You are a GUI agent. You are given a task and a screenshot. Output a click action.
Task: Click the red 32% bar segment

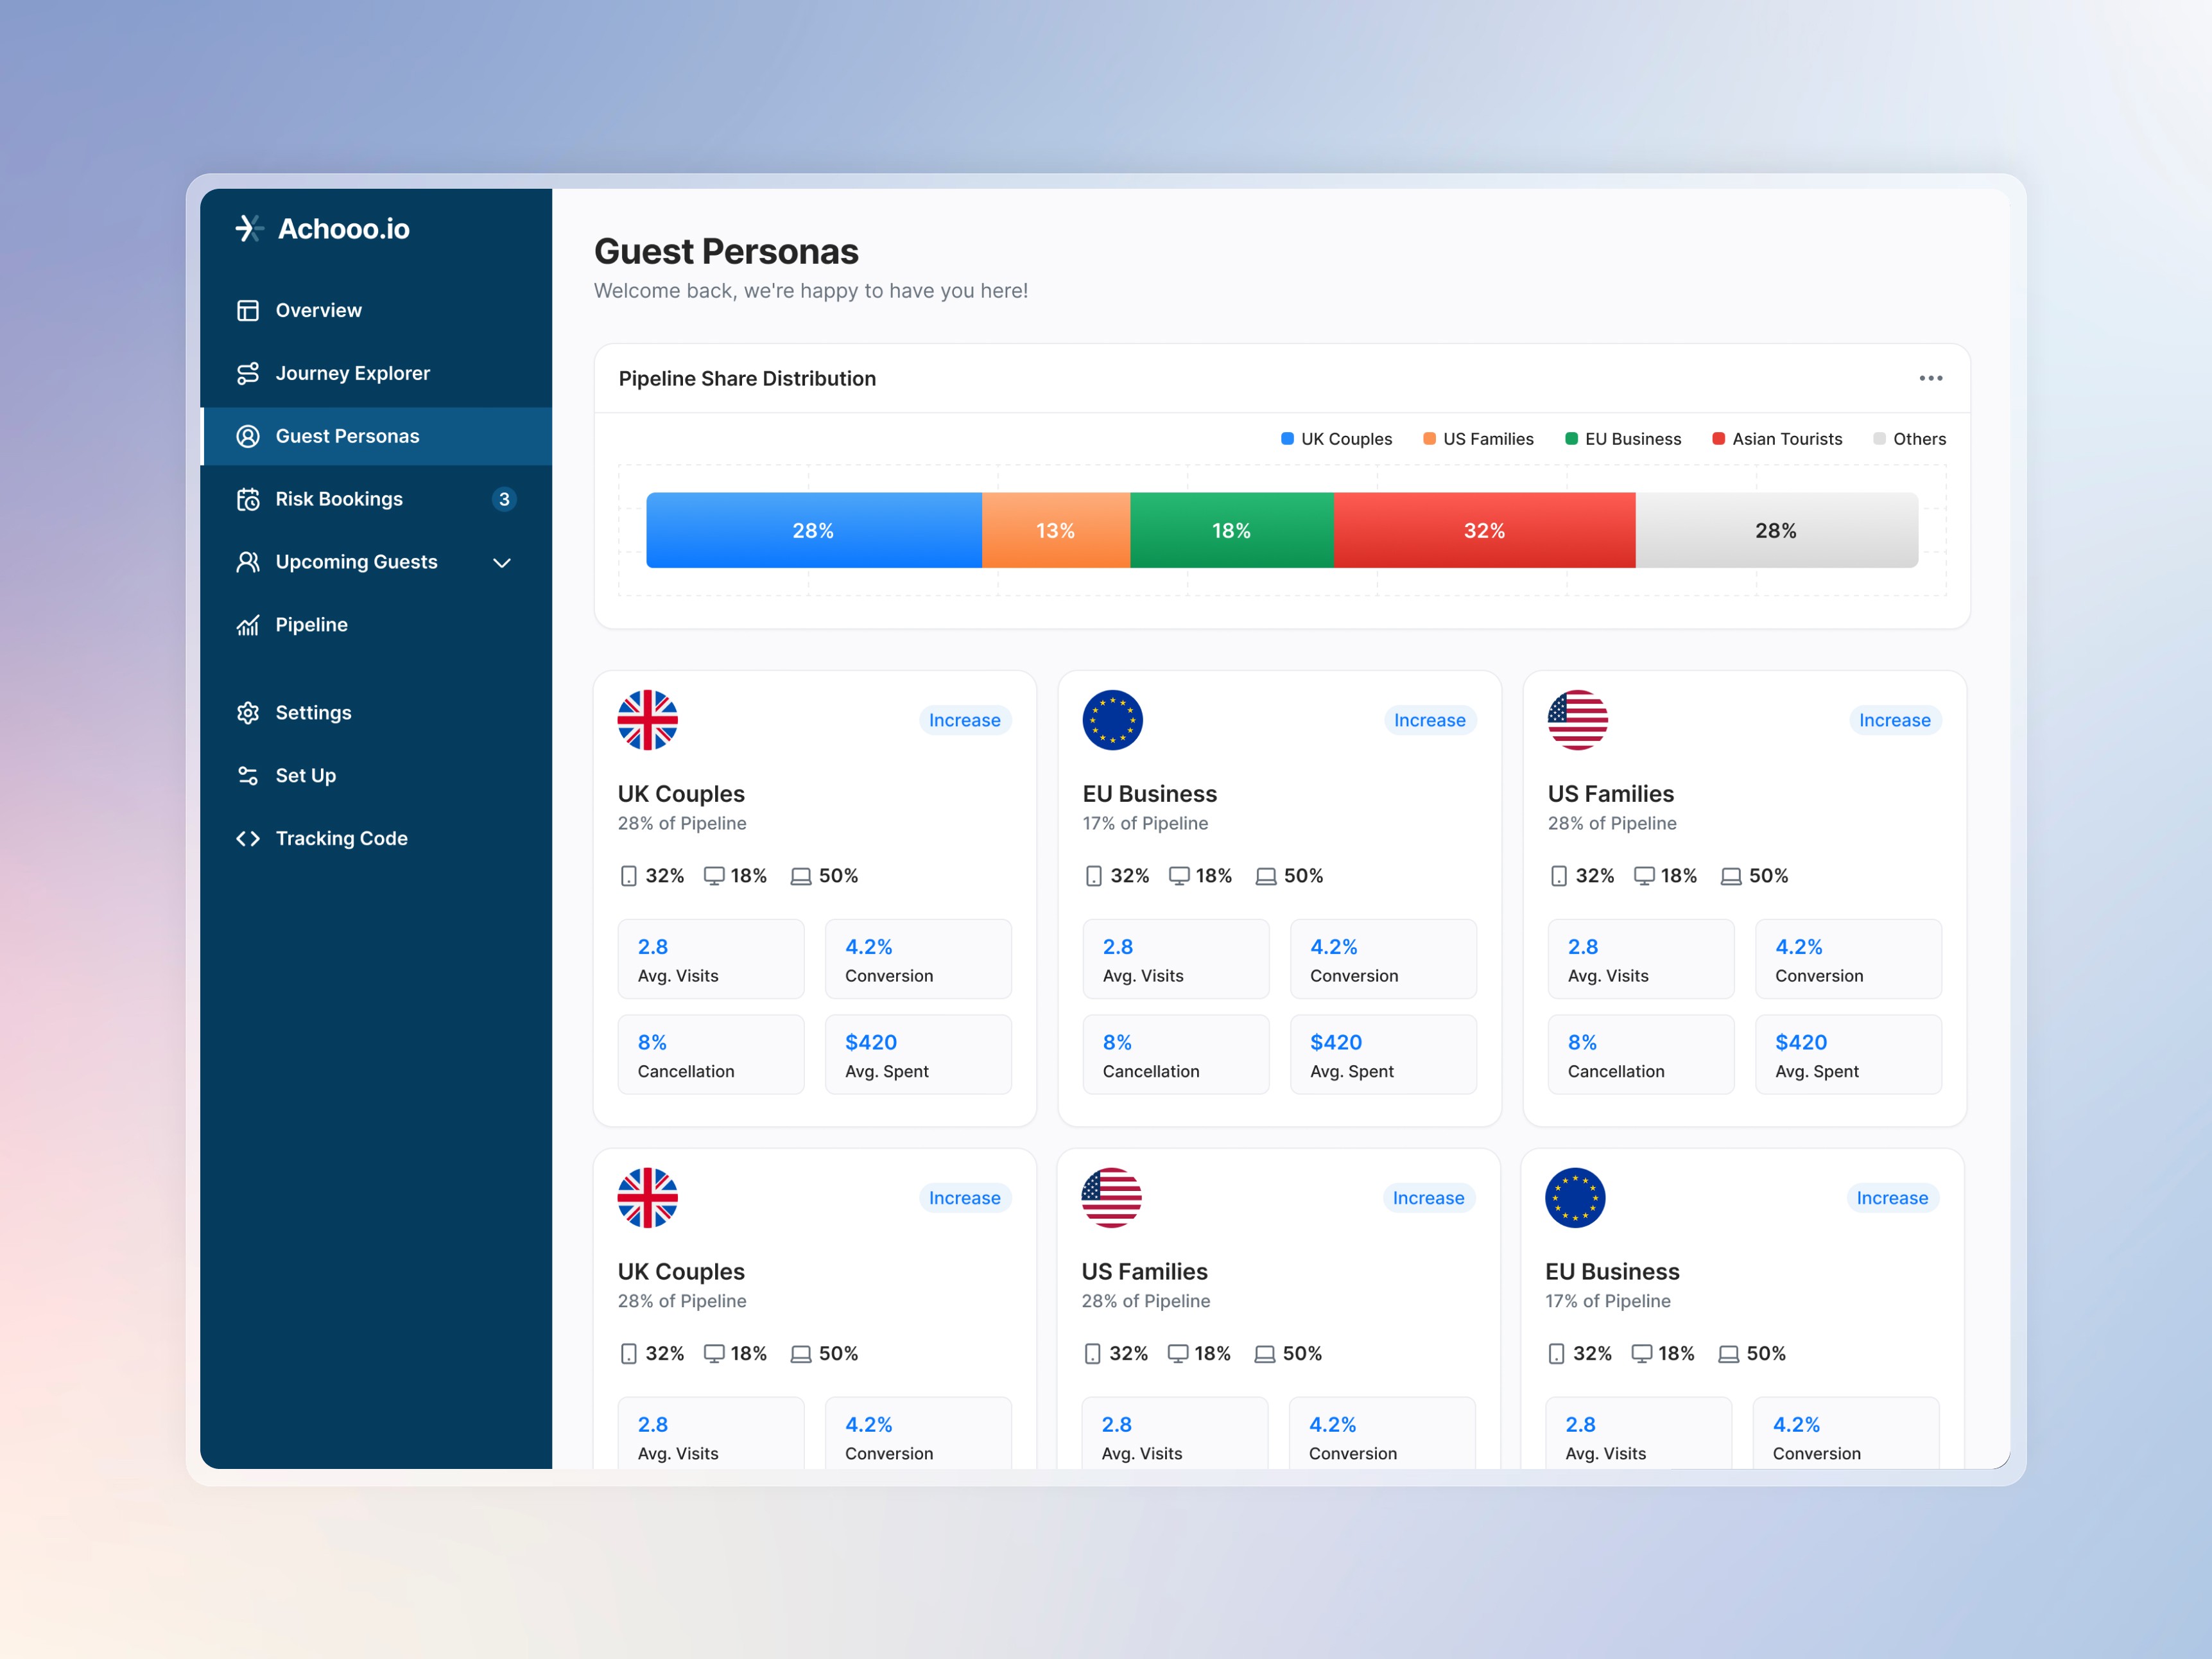click(1484, 530)
